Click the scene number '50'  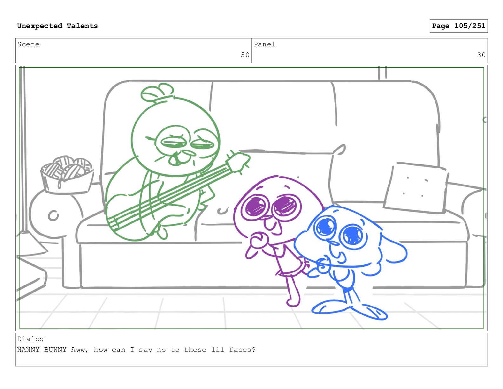tap(245, 55)
